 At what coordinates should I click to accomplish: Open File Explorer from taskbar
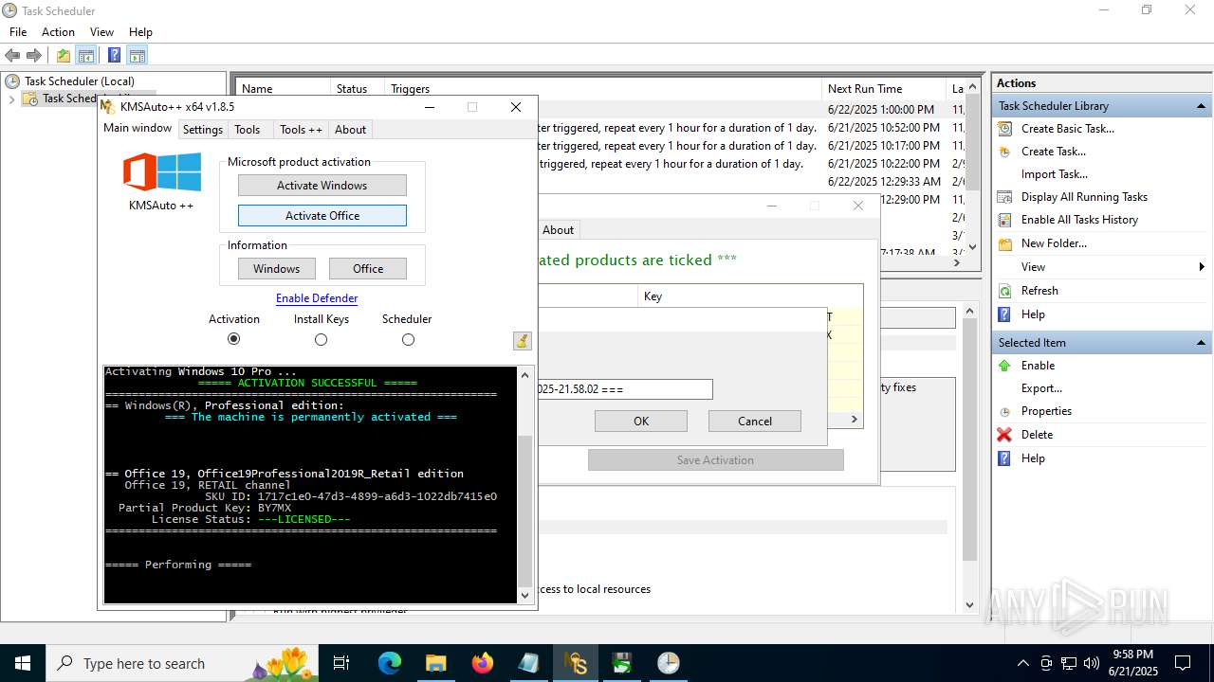(435, 663)
